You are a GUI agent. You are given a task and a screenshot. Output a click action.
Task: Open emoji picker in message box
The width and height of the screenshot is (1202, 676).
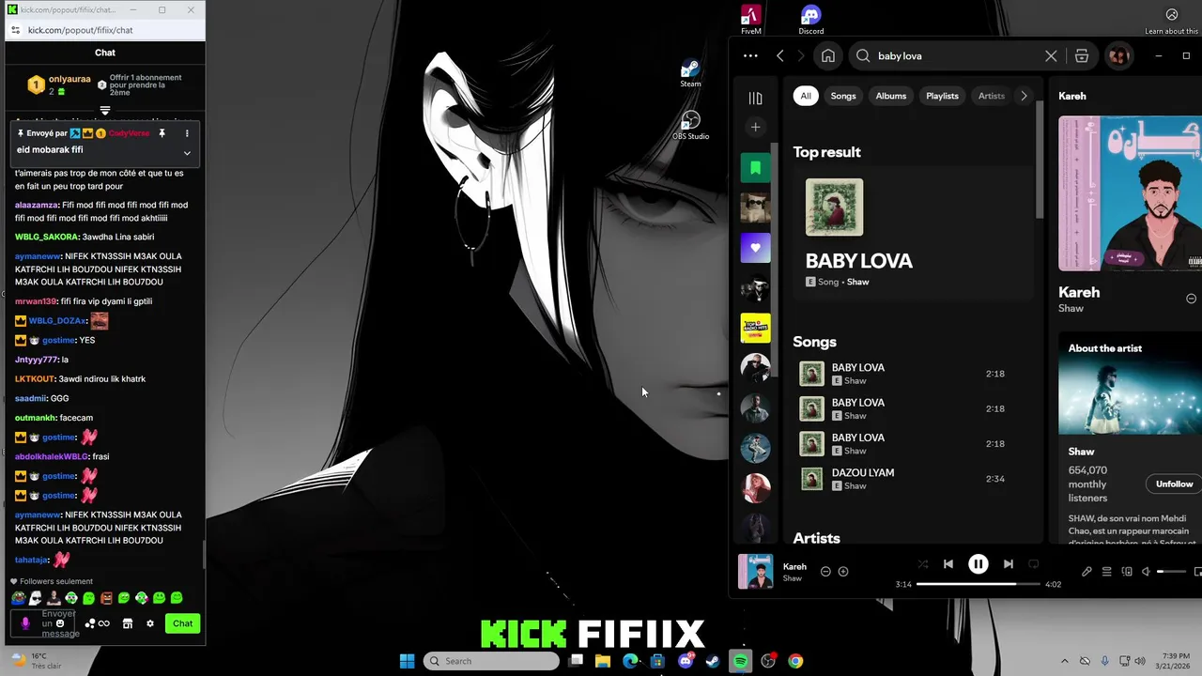tap(60, 623)
